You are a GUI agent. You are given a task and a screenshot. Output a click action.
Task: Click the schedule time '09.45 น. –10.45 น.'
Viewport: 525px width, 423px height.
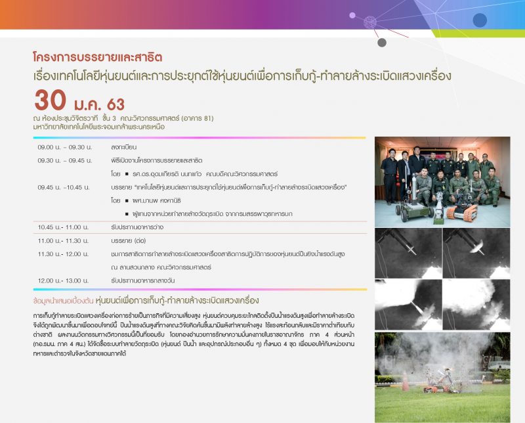coord(64,187)
